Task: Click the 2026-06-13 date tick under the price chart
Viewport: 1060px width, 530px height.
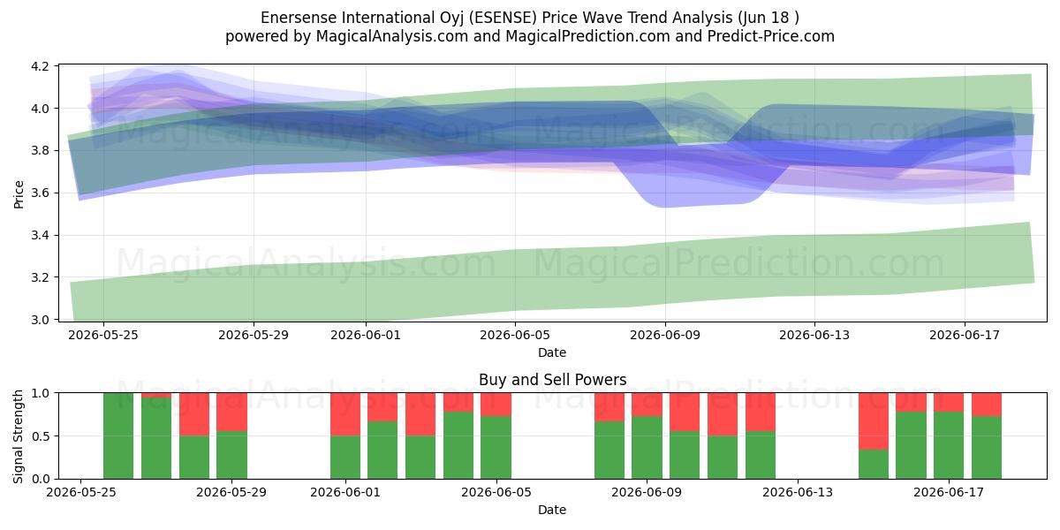Action: tap(814, 335)
